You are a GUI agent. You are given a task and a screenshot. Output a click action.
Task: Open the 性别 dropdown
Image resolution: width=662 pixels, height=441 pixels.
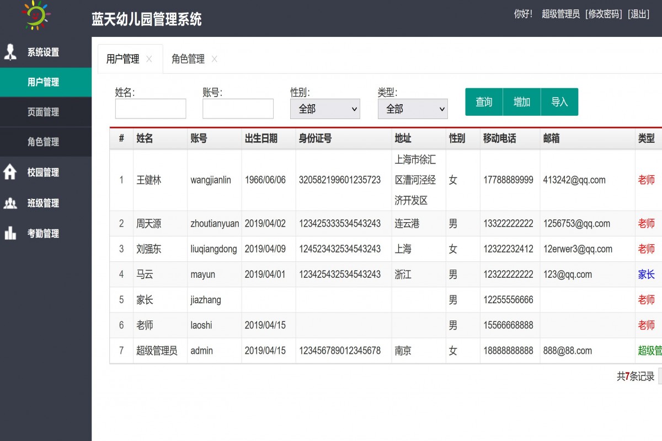[x=325, y=109]
